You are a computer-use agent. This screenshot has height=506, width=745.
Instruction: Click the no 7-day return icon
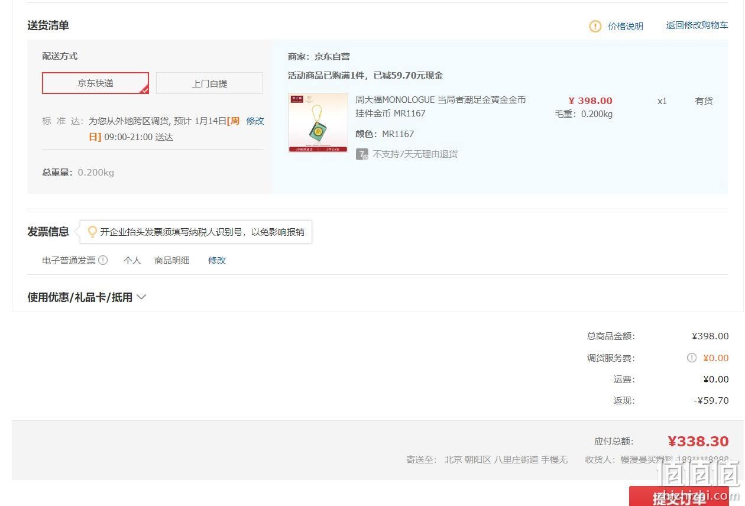(362, 154)
